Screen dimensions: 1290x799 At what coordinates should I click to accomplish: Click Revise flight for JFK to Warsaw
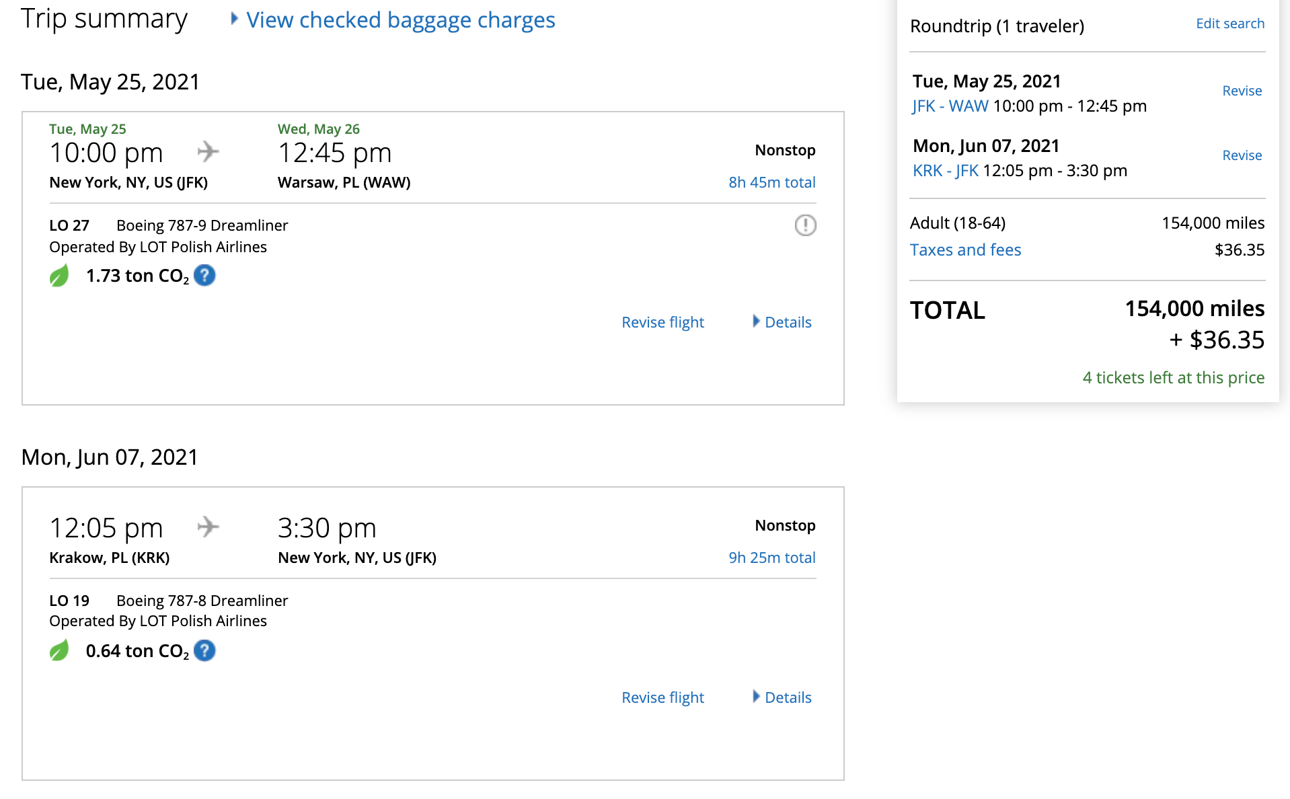(662, 322)
